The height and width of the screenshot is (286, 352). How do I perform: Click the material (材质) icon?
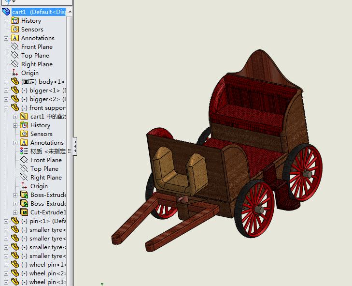(24, 151)
